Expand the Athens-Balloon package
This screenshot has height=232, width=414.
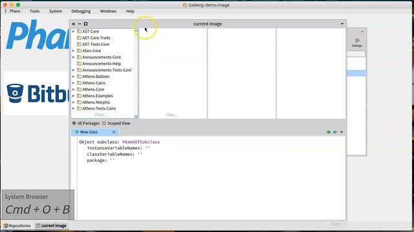coord(73,76)
